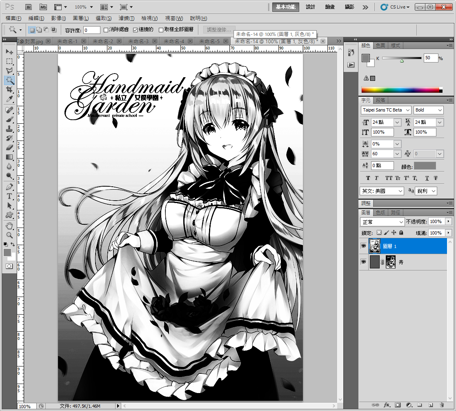Screen dimensions: 456x411
Task: Create a new layer from the panel footer
Action: (431, 405)
